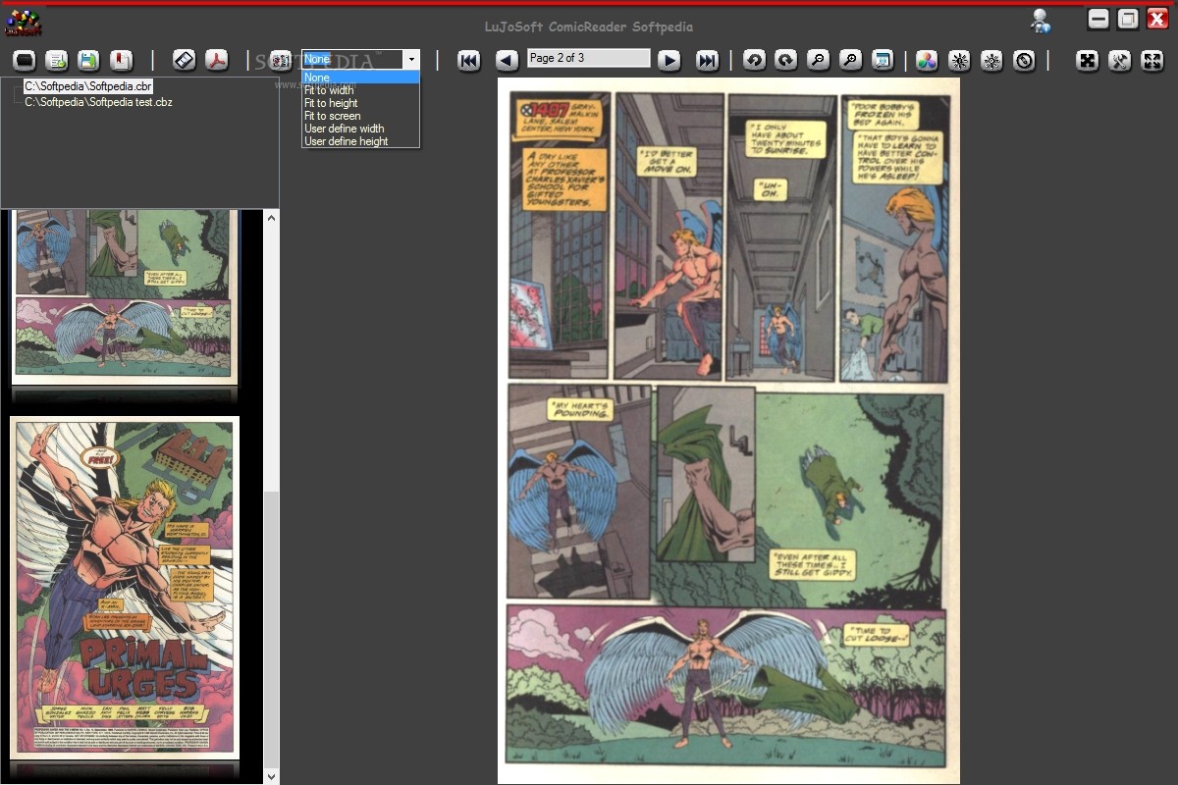Screen dimensions: 1178x785
Task: Minimize the ComicReader window
Action: pyautogui.click(x=1098, y=19)
